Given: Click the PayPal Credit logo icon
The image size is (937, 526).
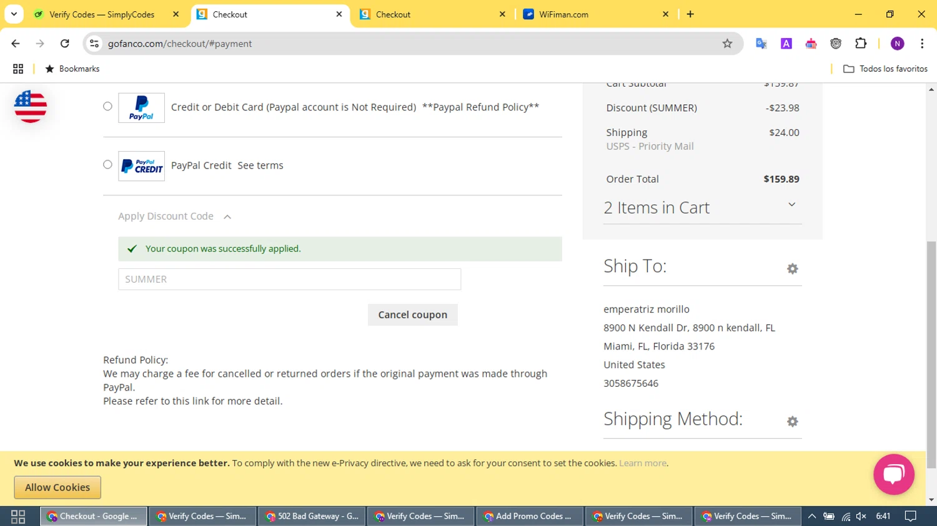Looking at the screenshot, I should pos(141,166).
